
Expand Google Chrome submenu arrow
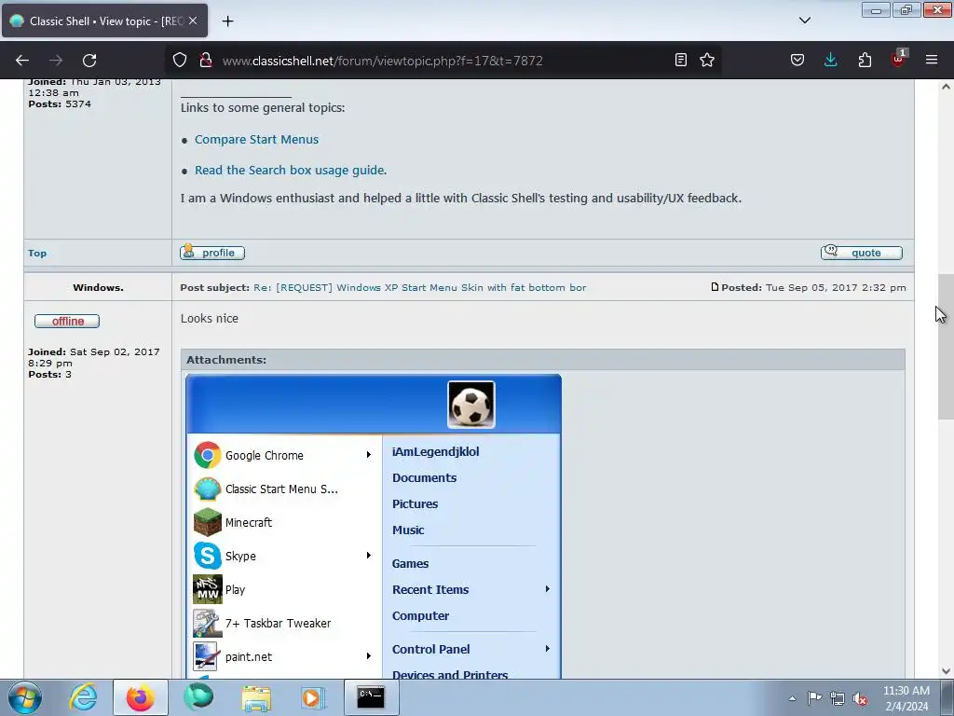369,455
